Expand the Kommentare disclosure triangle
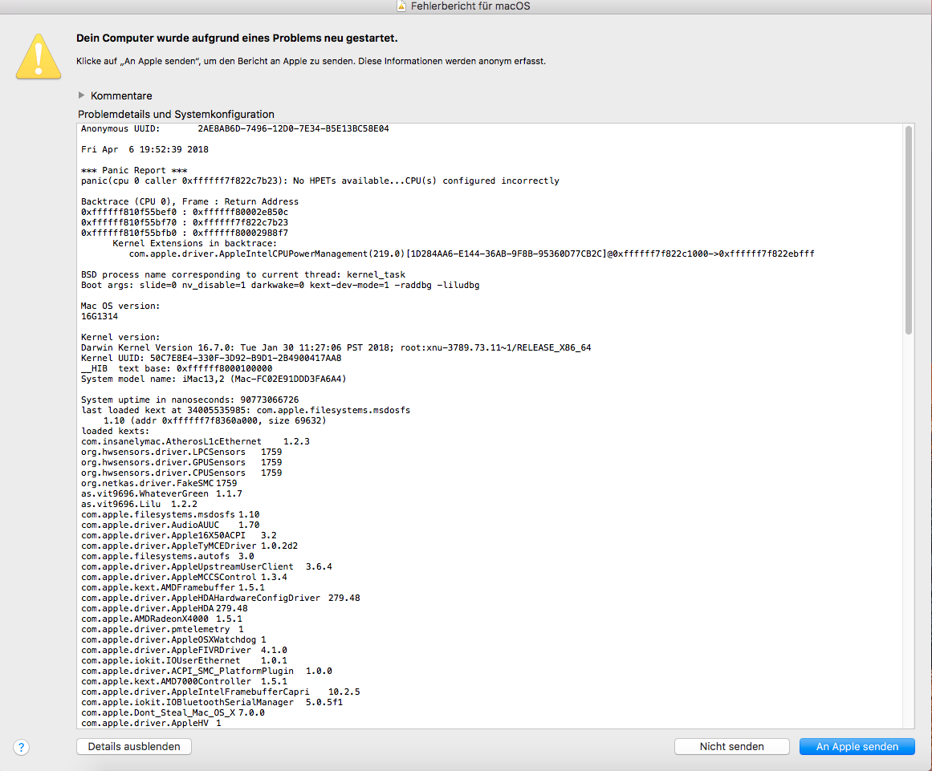This screenshot has width=932, height=771. [81, 95]
